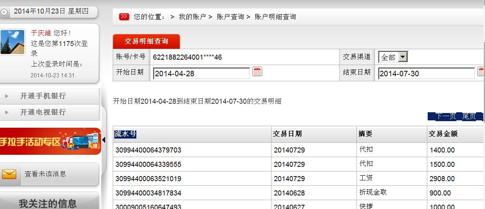The width and height of the screenshot is (485, 209).
Task: Click the 我关注的信息 header
Action: click(x=48, y=204)
